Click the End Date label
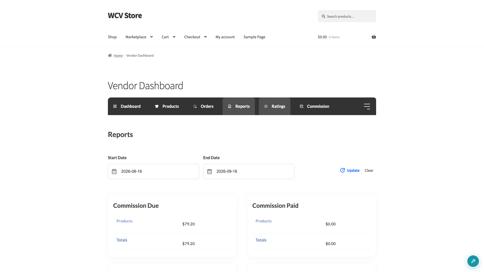 [x=211, y=158]
